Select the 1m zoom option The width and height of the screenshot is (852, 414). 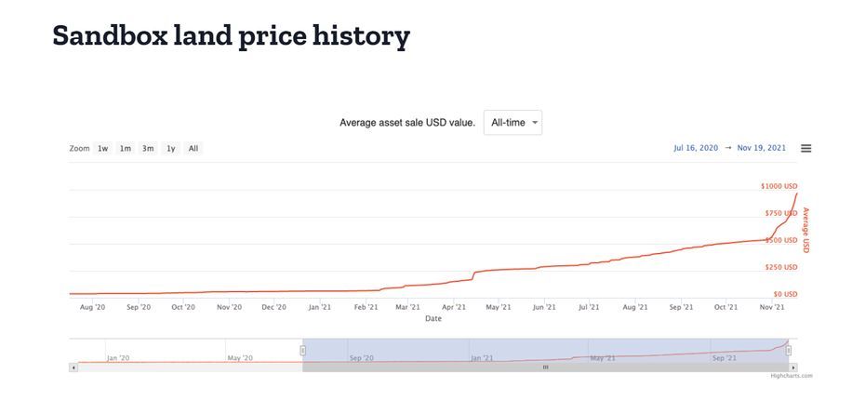pyautogui.click(x=125, y=149)
